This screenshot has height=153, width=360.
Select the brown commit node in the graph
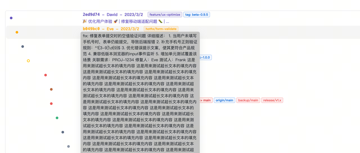coord(51,89)
